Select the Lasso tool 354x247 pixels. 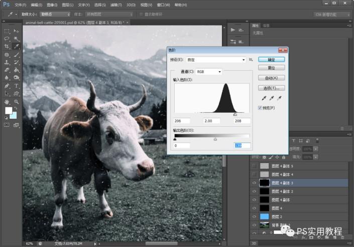click(7, 39)
